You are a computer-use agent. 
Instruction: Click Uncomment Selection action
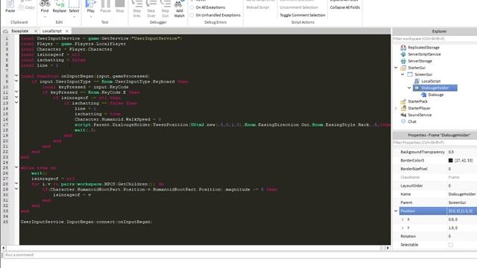pyautogui.click(x=299, y=7)
